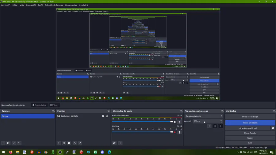This screenshot has height=155, width=276.
Task: Start Iniciar Cámara Virtual
Action: tap(248, 128)
